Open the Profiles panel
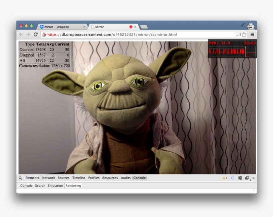Image resolution: width=273 pixels, height=217 pixels. (x=94, y=178)
